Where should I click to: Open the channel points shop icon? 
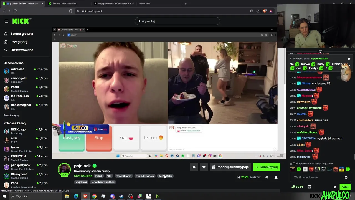(310, 187)
